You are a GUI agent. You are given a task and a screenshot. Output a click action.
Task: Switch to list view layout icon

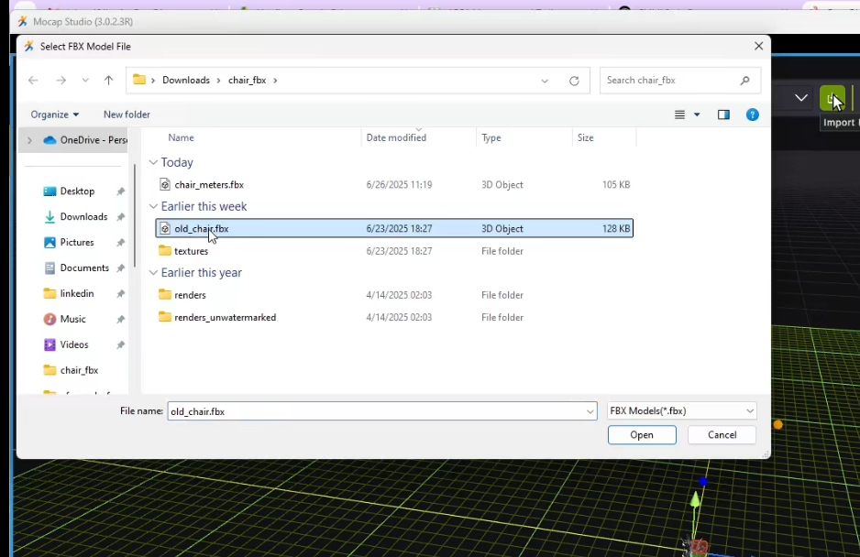click(x=679, y=114)
